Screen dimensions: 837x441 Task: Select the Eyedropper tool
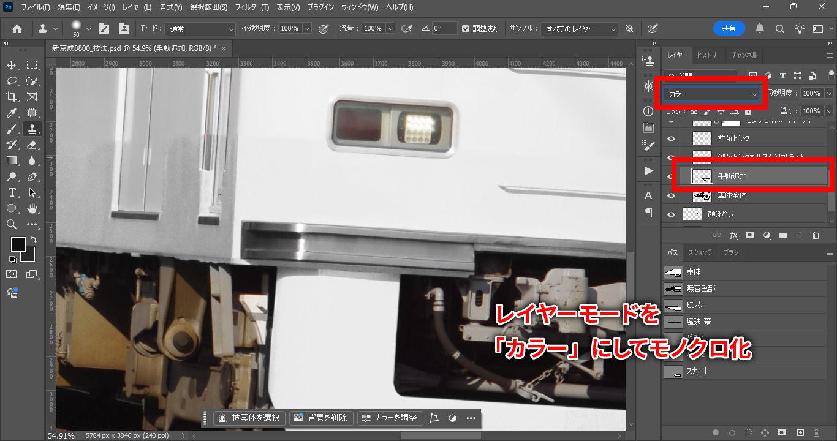12,113
